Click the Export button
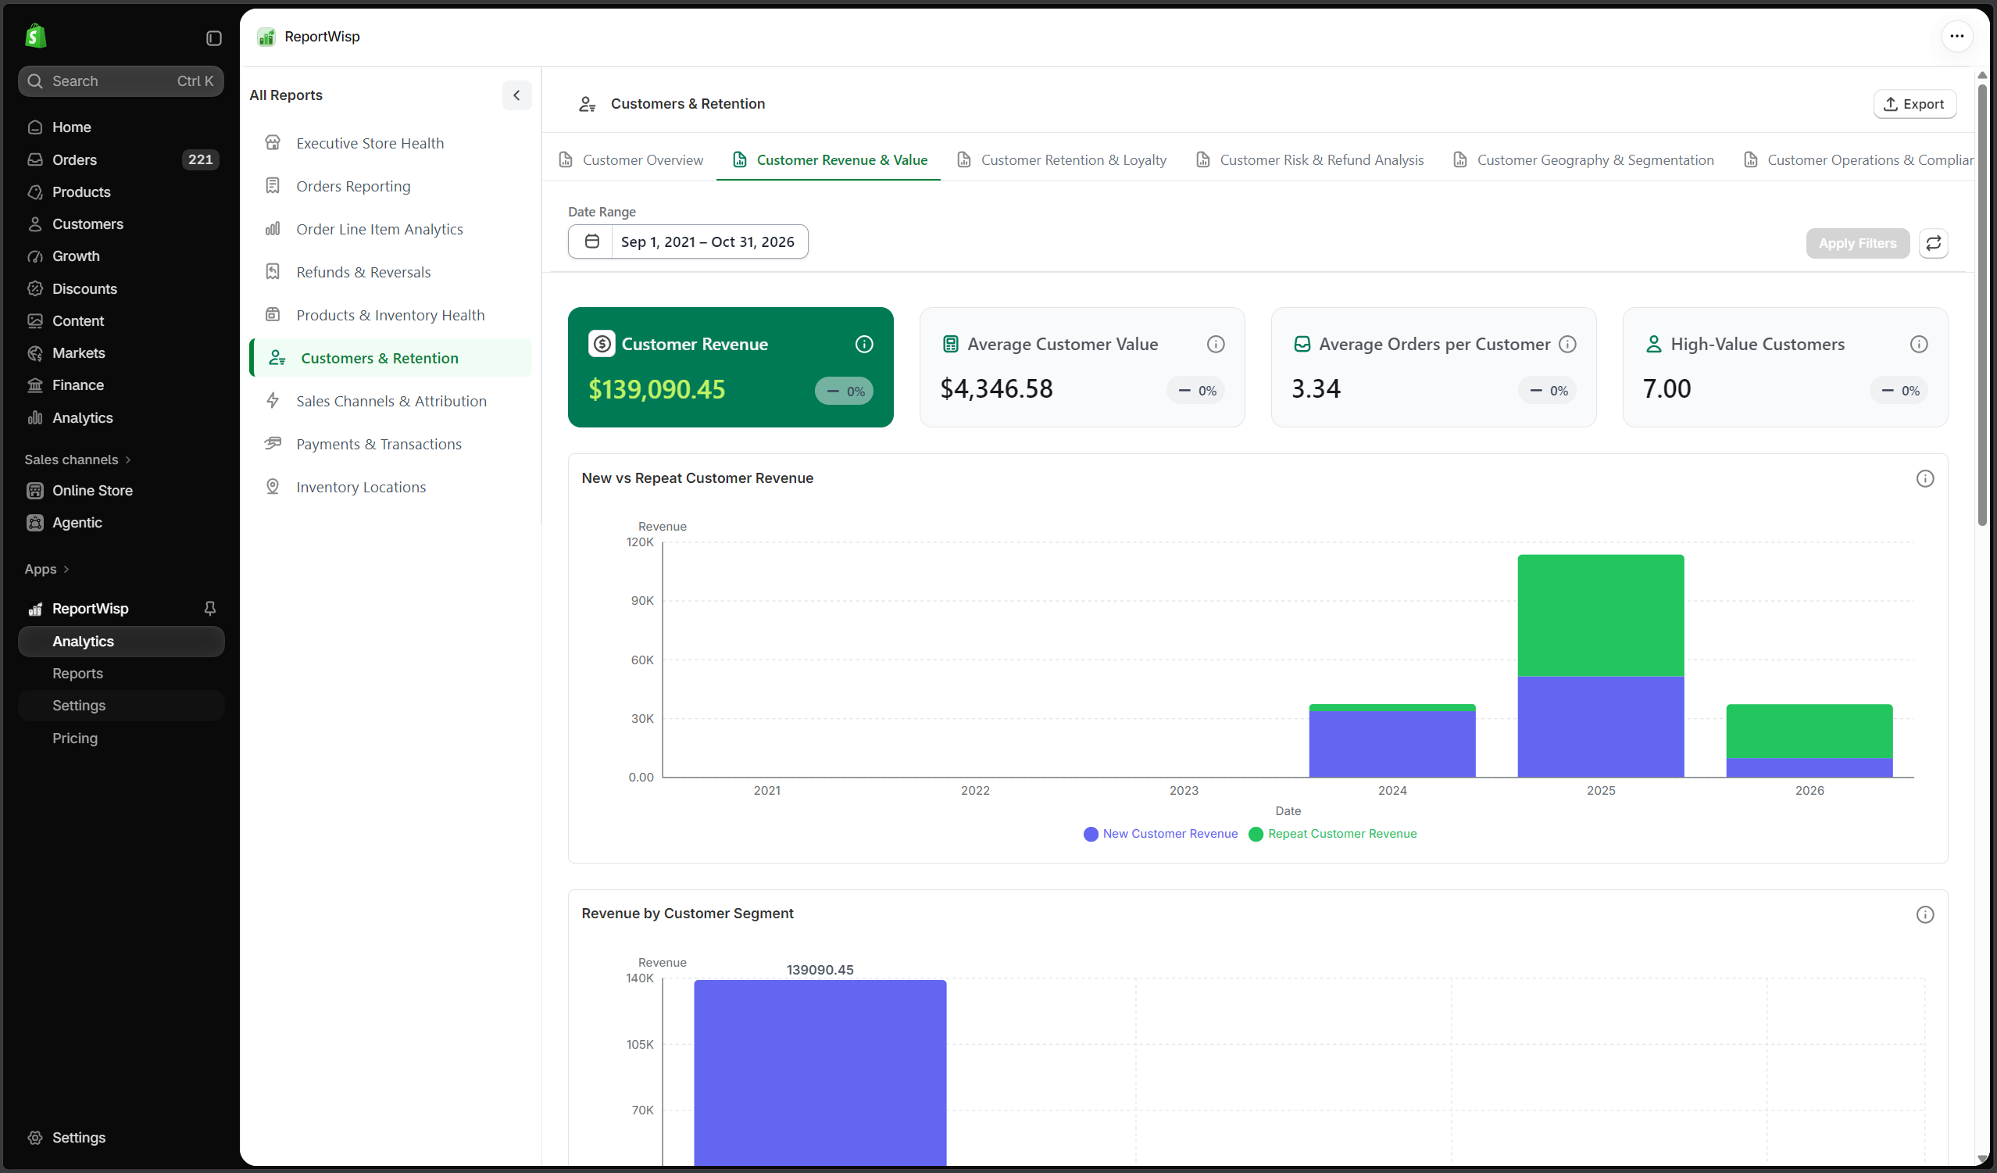 [1914, 104]
